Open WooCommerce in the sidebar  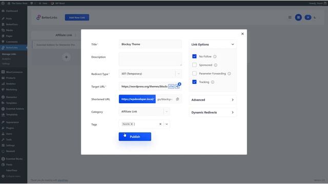point(14,72)
